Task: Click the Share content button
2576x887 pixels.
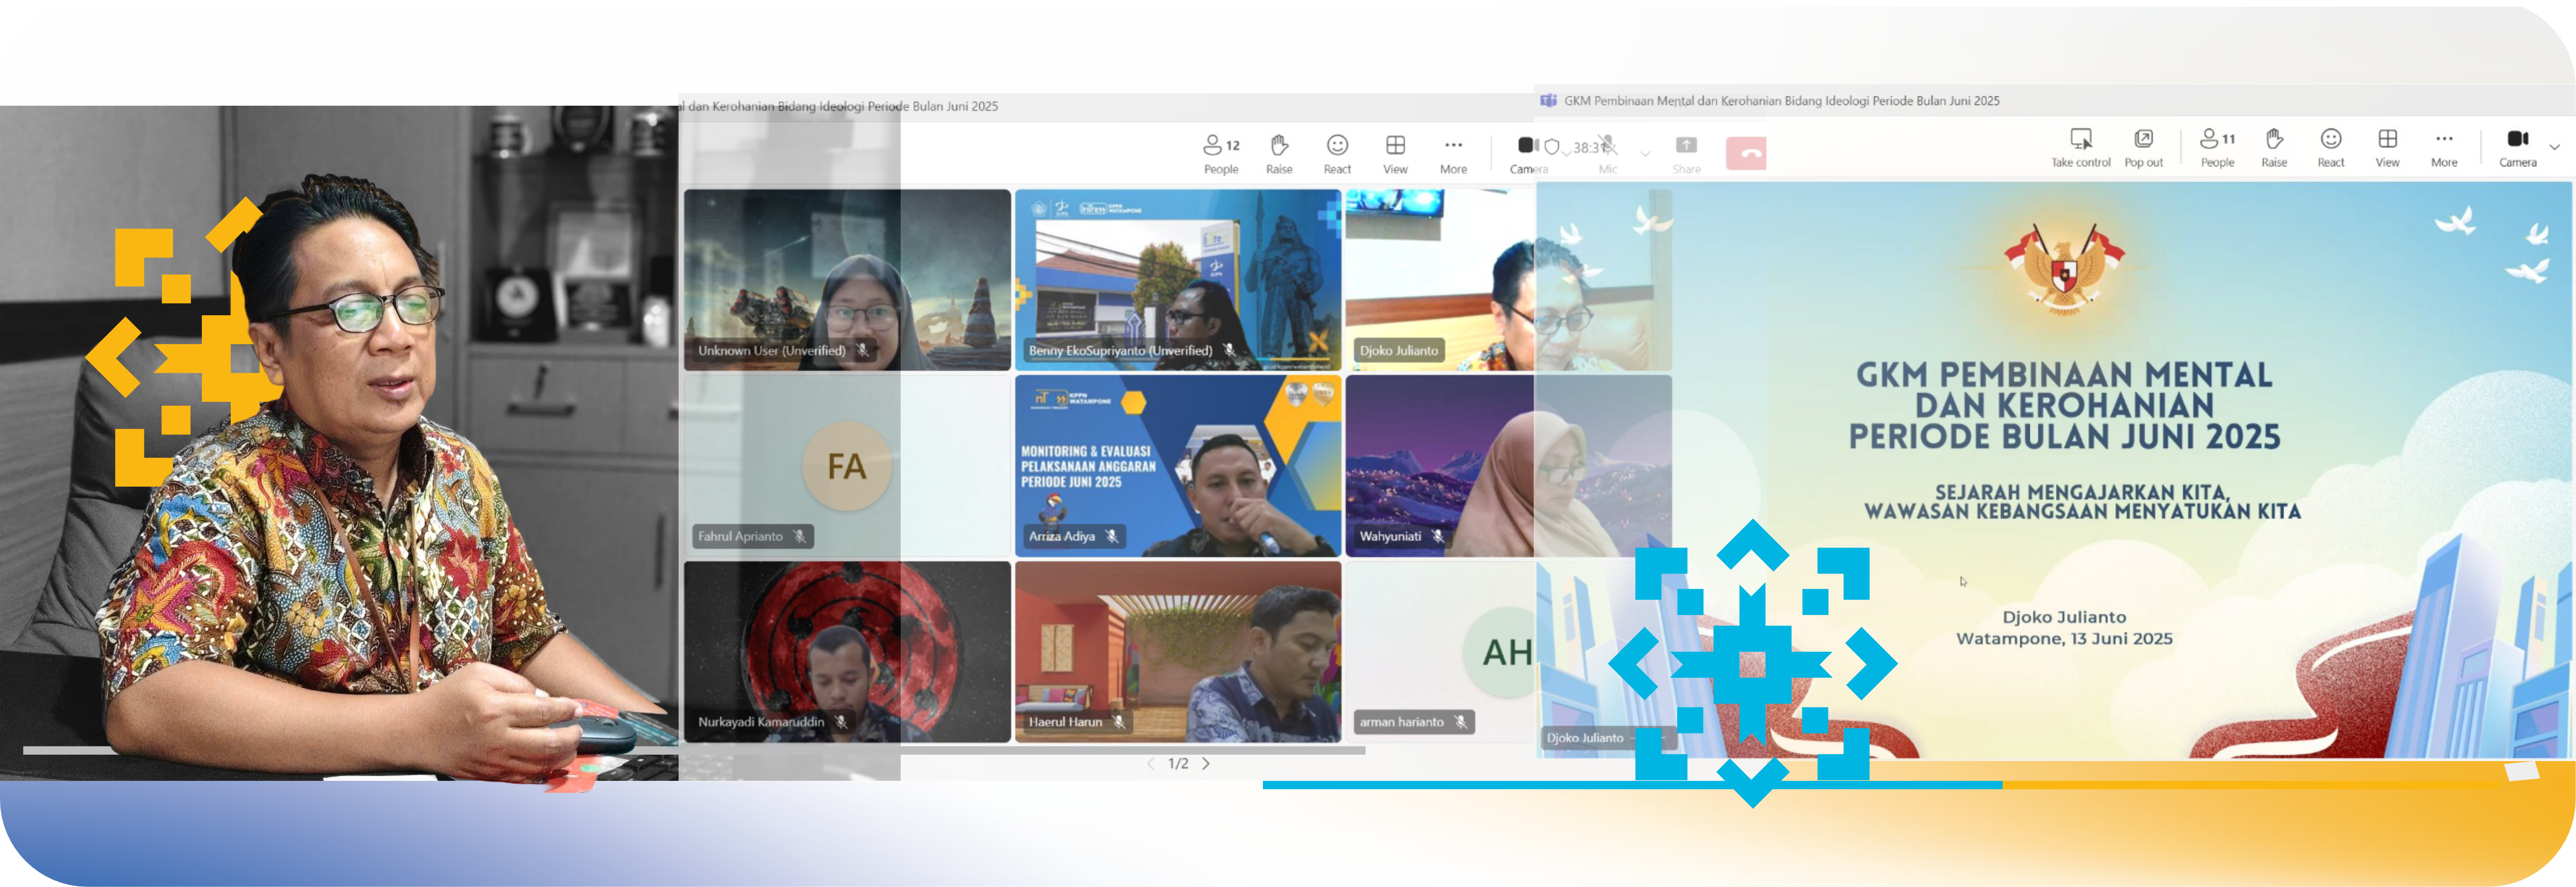Action: 1686,154
